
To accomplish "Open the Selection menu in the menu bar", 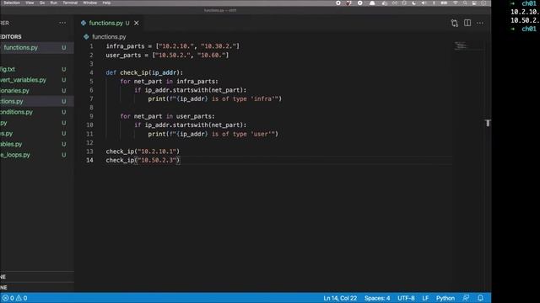I will pos(11,3).
